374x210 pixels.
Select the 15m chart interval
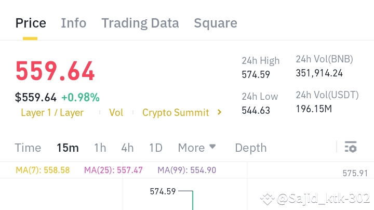pos(68,148)
